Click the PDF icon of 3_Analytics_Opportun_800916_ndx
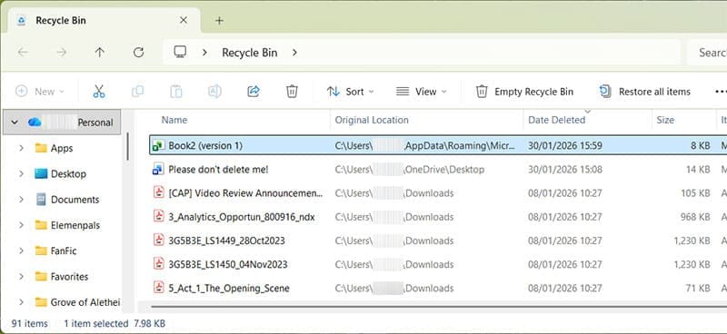This screenshot has height=334, width=727. click(x=159, y=216)
